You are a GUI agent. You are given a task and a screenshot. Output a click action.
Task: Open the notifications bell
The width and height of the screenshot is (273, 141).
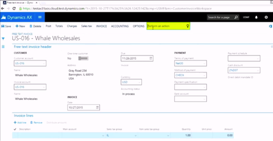(256, 17)
